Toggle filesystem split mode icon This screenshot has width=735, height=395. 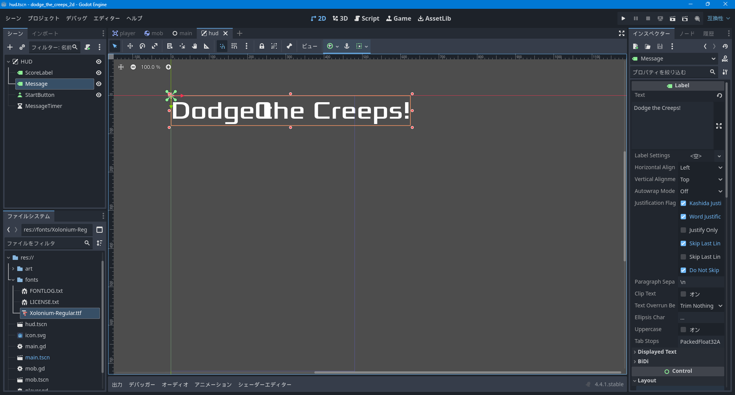tap(100, 230)
